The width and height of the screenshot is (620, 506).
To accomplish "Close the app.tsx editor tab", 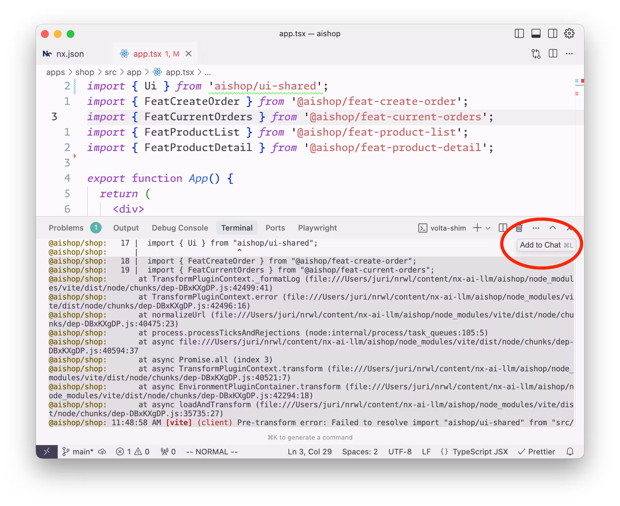I will 189,54.
